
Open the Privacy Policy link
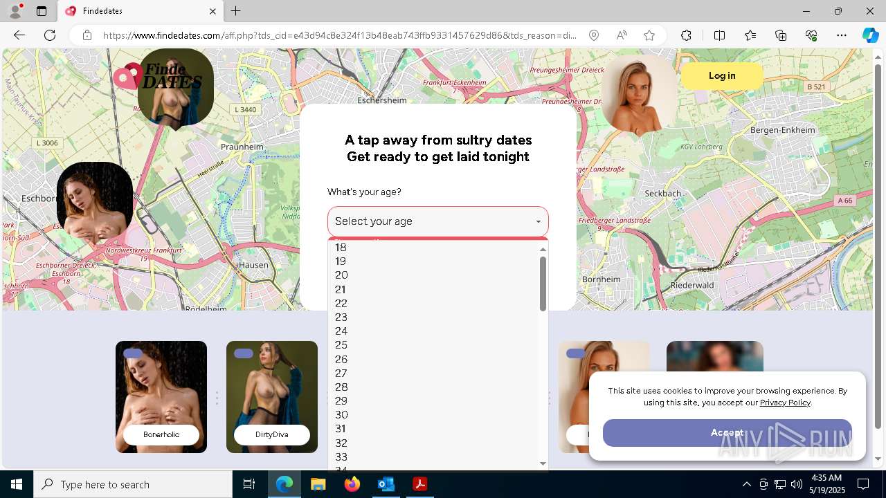pyautogui.click(x=785, y=403)
